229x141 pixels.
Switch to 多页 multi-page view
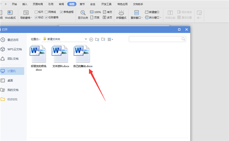coord(107,18)
